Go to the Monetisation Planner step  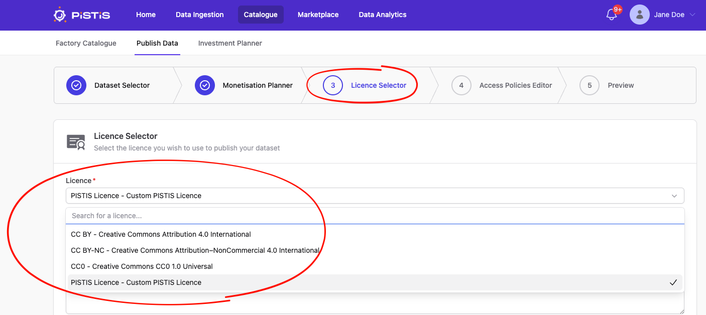pos(258,85)
